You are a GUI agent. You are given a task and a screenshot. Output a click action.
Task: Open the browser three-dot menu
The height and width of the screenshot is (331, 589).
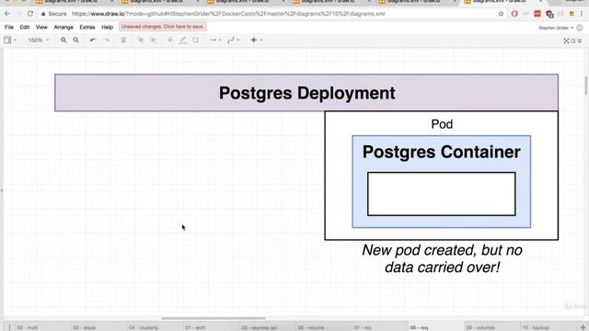582,14
